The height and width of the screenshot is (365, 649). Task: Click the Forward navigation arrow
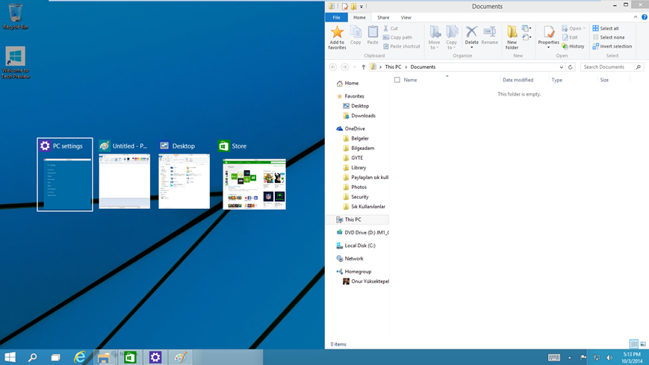[x=344, y=67]
